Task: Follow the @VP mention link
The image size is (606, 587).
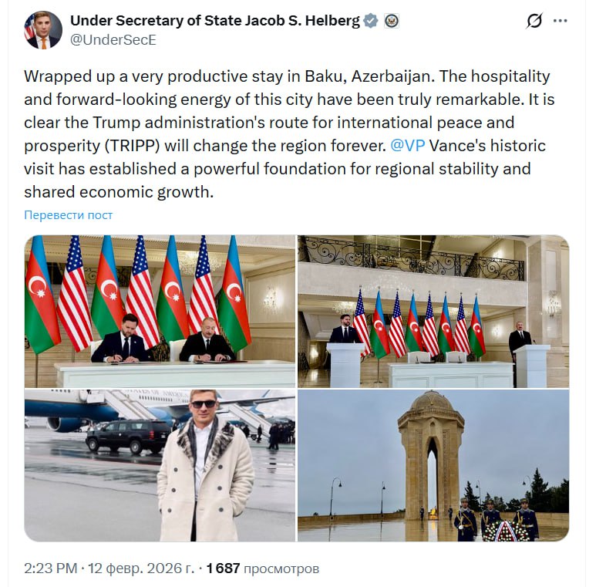Action: (x=409, y=146)
